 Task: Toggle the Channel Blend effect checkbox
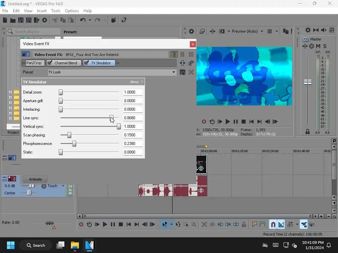(x=50, y=63)
